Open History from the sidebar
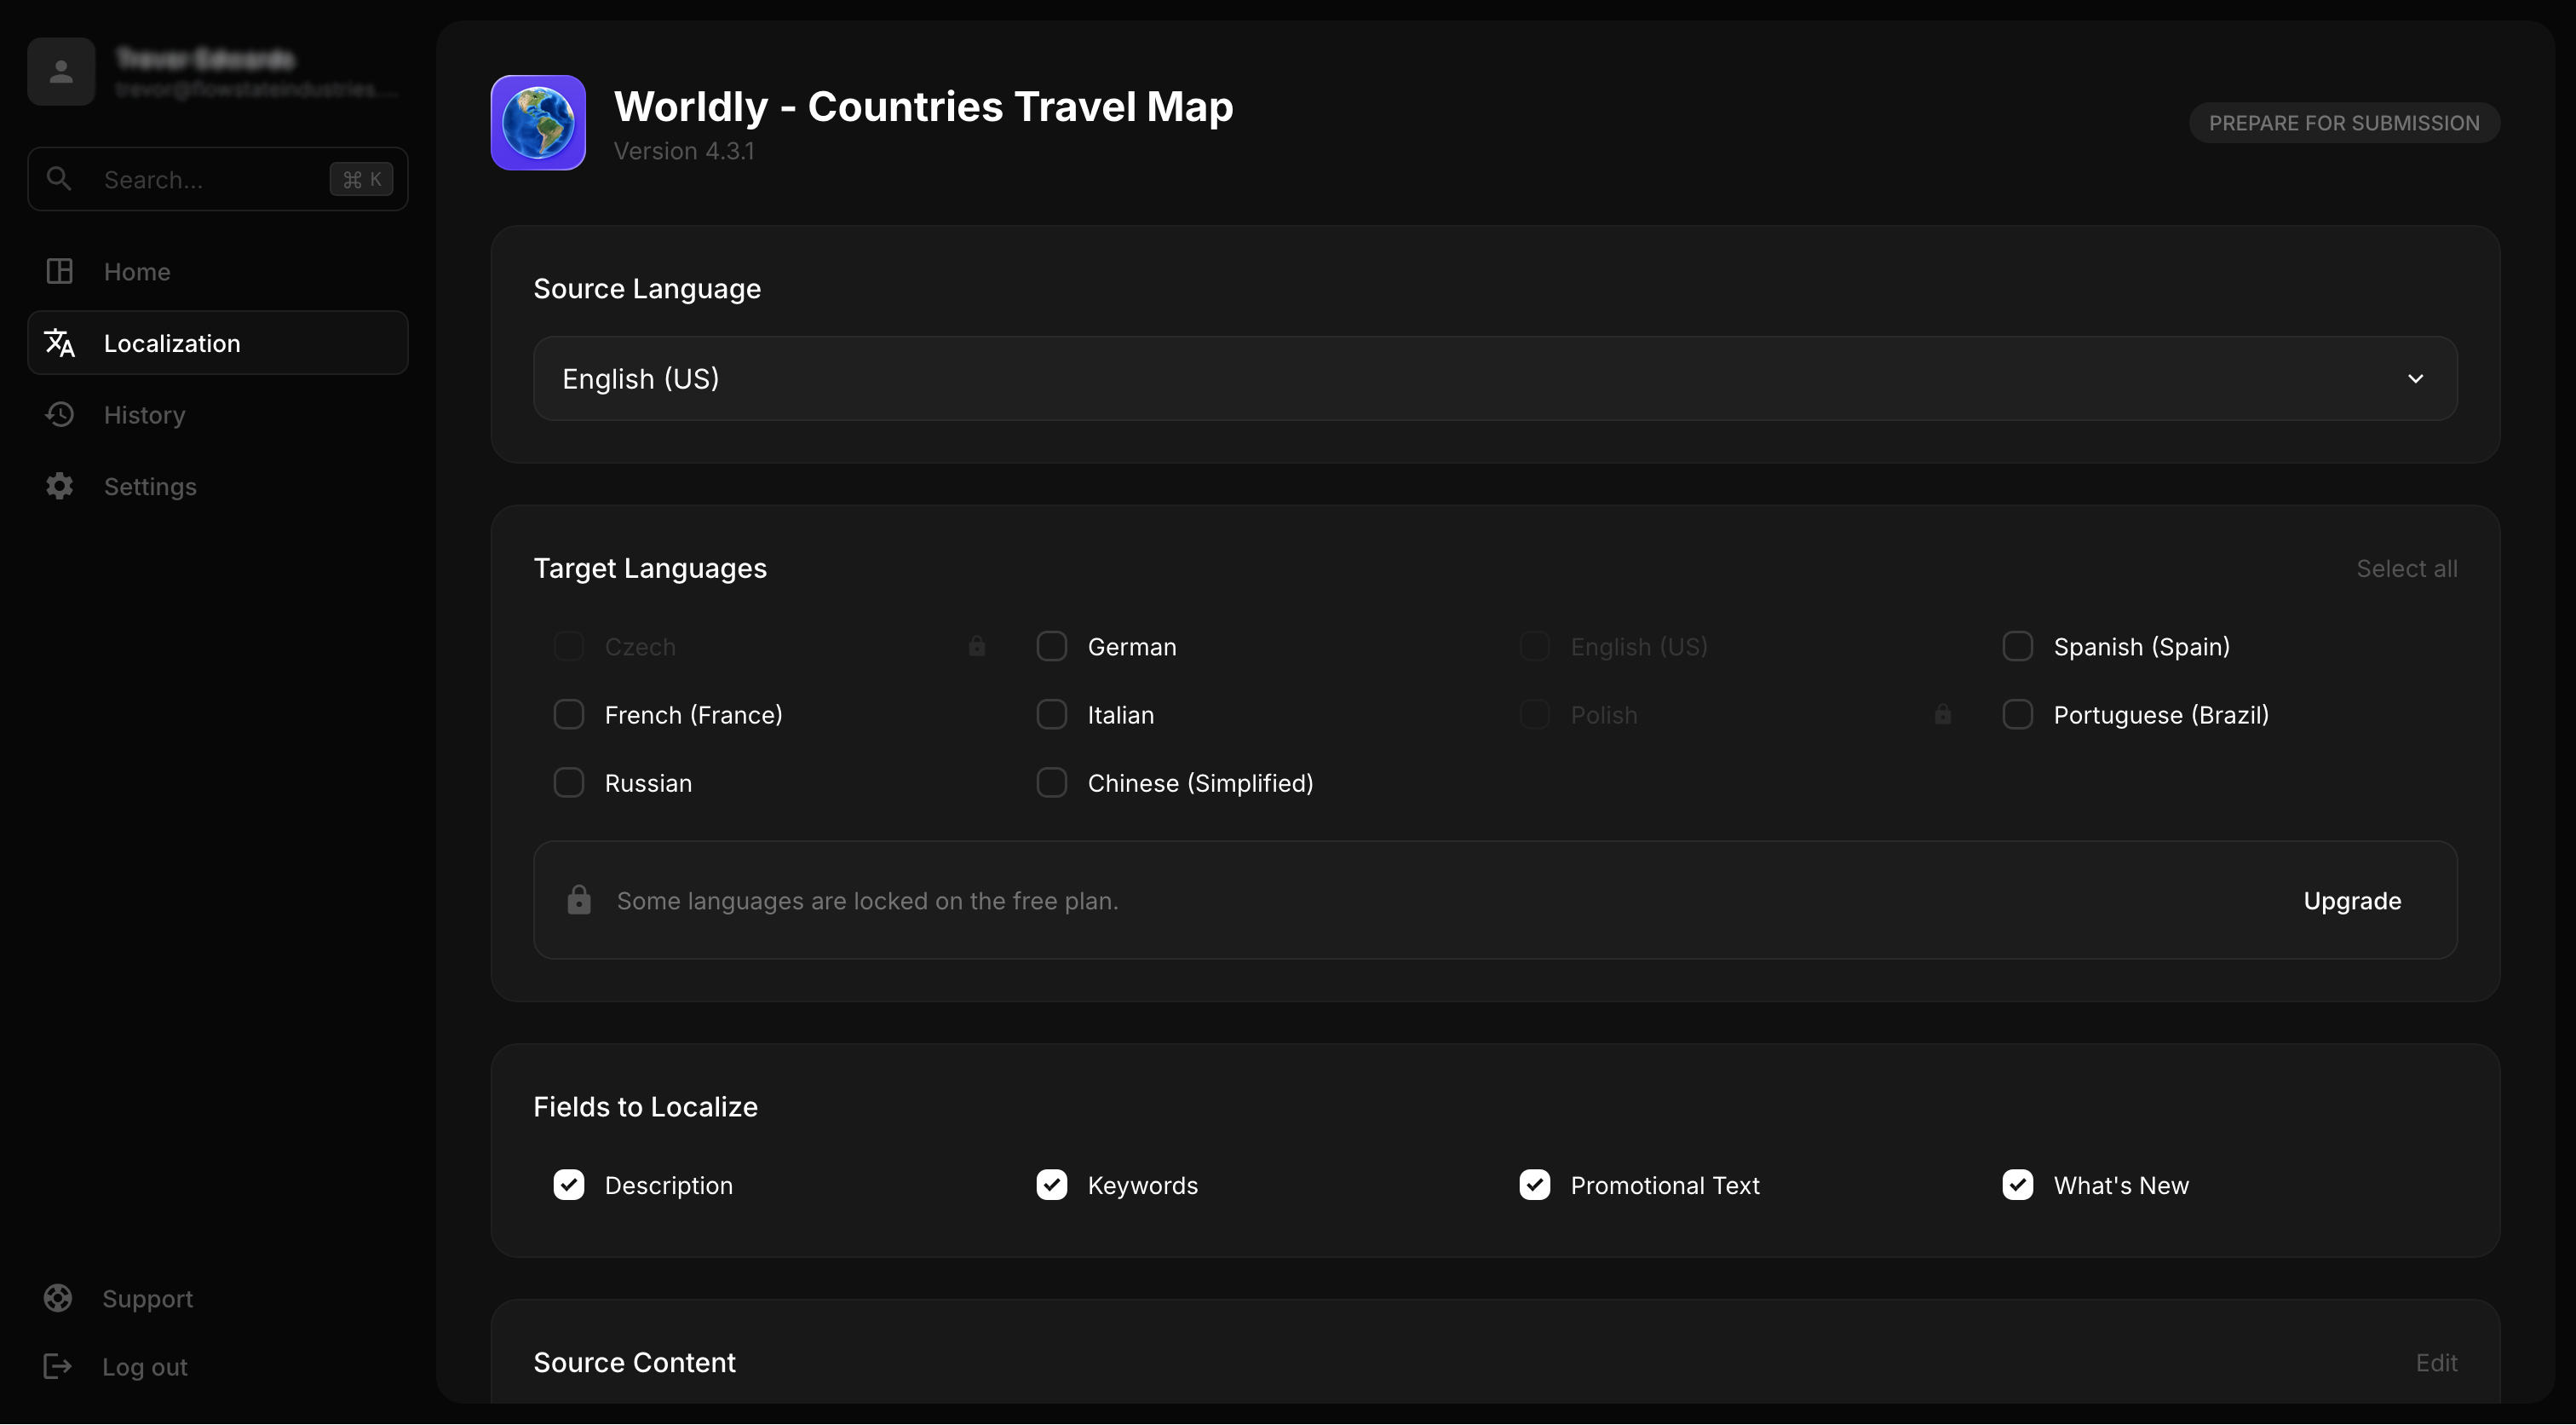This screenshot has width=2576, height=1425. pos(145,414)
